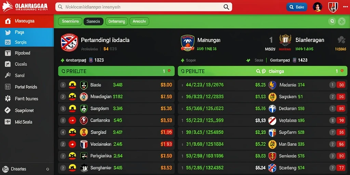Click the round search icon in the green bar
Screen dimensions: 350x175
pos(332,22)
